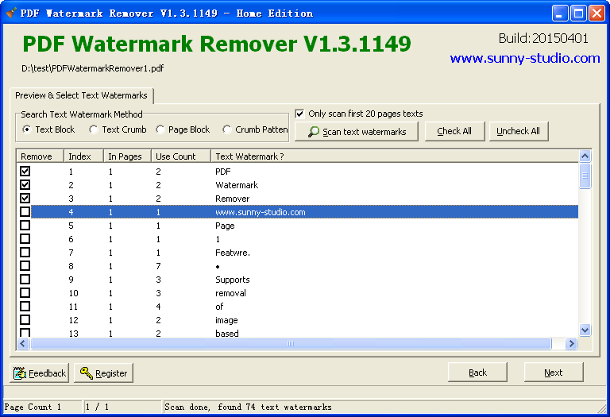The width and height of the screenshot is (610, 417).
Task: Click the Back button
Action: pos(477,373)
